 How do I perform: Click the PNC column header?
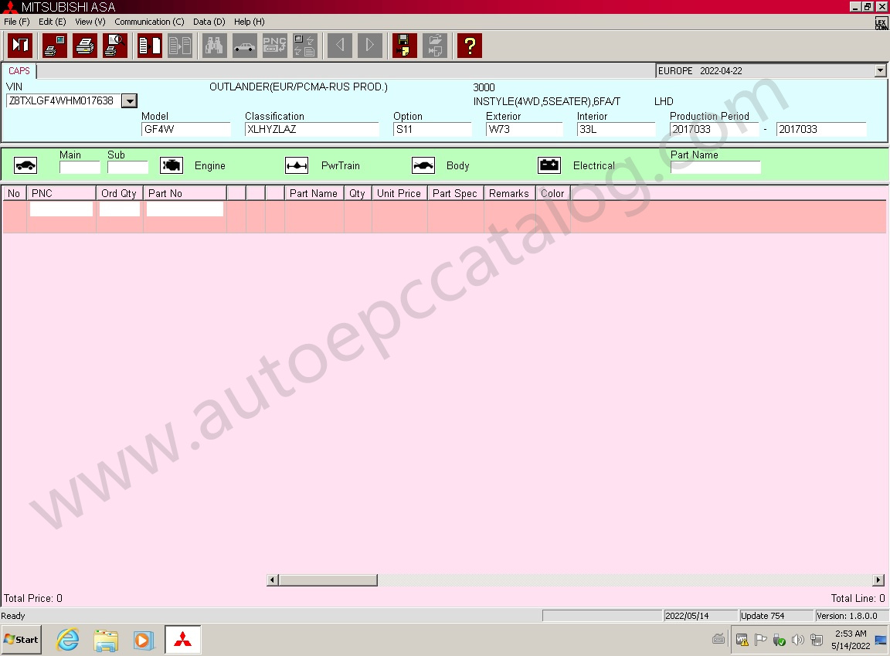click(x=61, y=193)
